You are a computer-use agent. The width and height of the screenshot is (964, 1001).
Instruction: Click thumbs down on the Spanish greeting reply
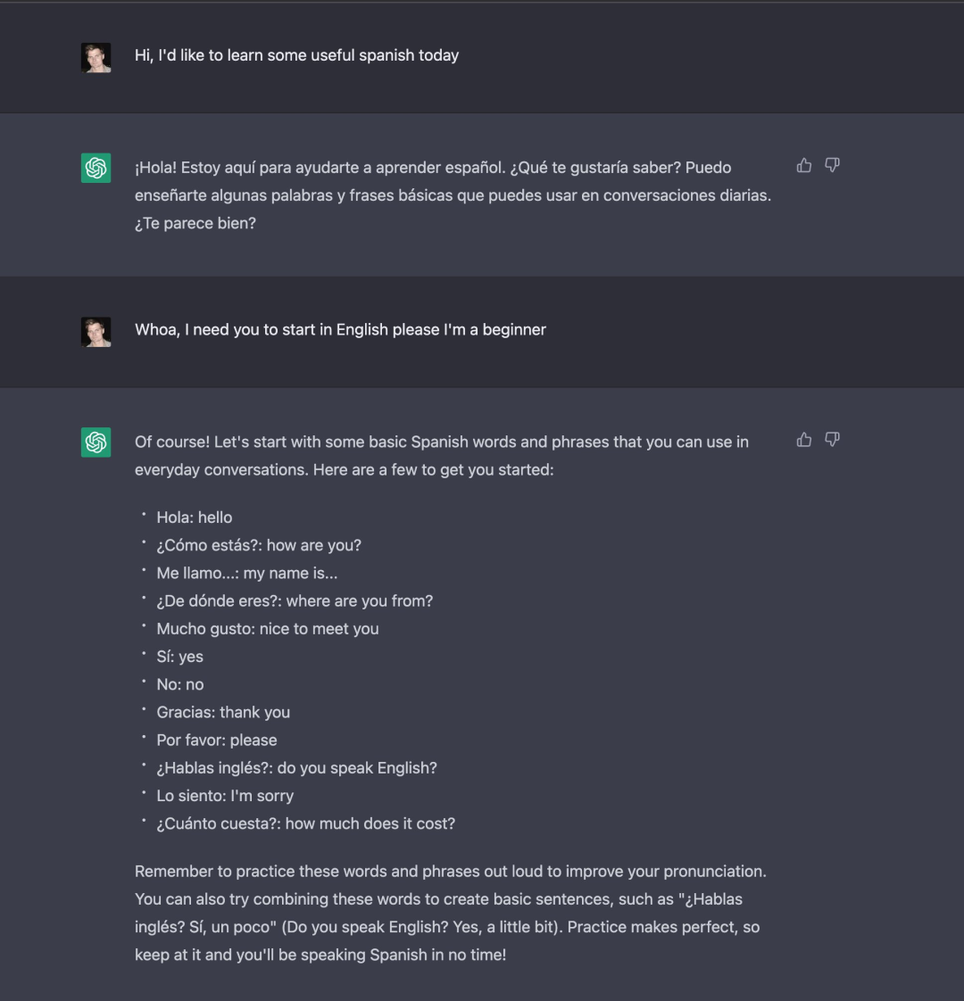pos(832,165)
